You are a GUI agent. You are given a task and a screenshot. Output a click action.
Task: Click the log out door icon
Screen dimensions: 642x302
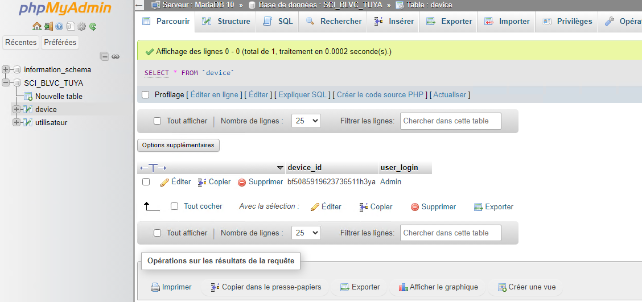(x=48, y=26)
